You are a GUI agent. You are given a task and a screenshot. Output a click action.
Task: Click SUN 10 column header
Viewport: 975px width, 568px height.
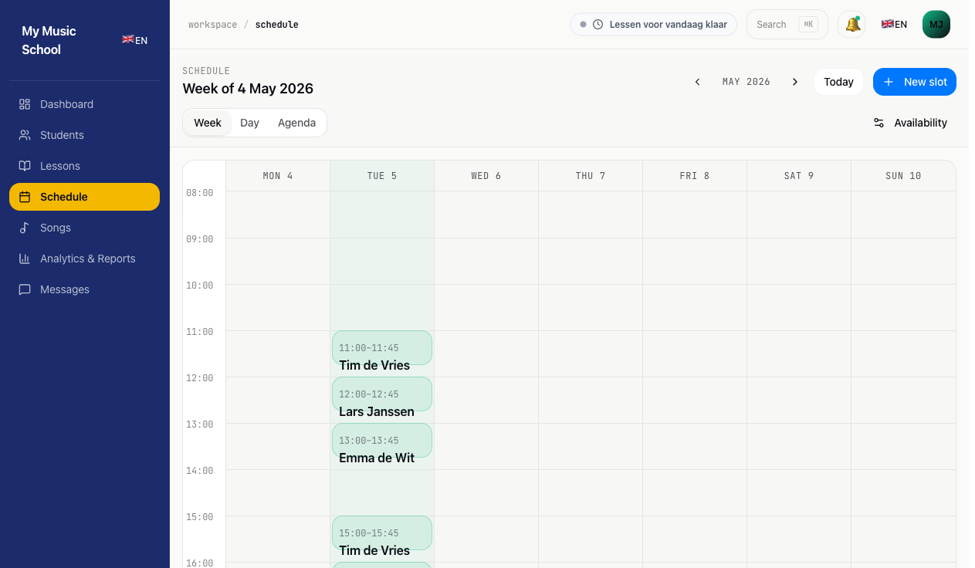click(903, 176)
